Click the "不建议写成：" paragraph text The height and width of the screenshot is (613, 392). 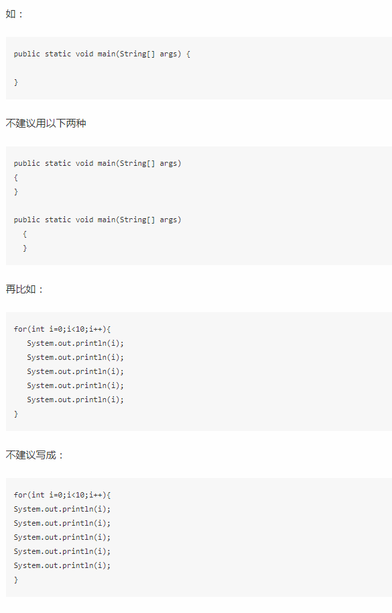coord(34,455)
